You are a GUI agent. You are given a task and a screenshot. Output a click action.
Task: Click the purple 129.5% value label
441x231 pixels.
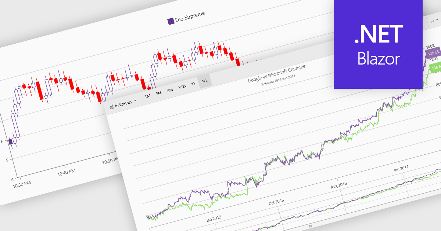tap(433, 52)
